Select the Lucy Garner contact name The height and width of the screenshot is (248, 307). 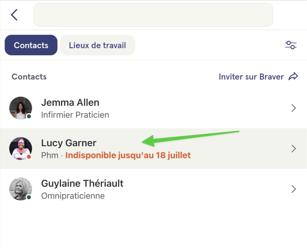point(69,143)
